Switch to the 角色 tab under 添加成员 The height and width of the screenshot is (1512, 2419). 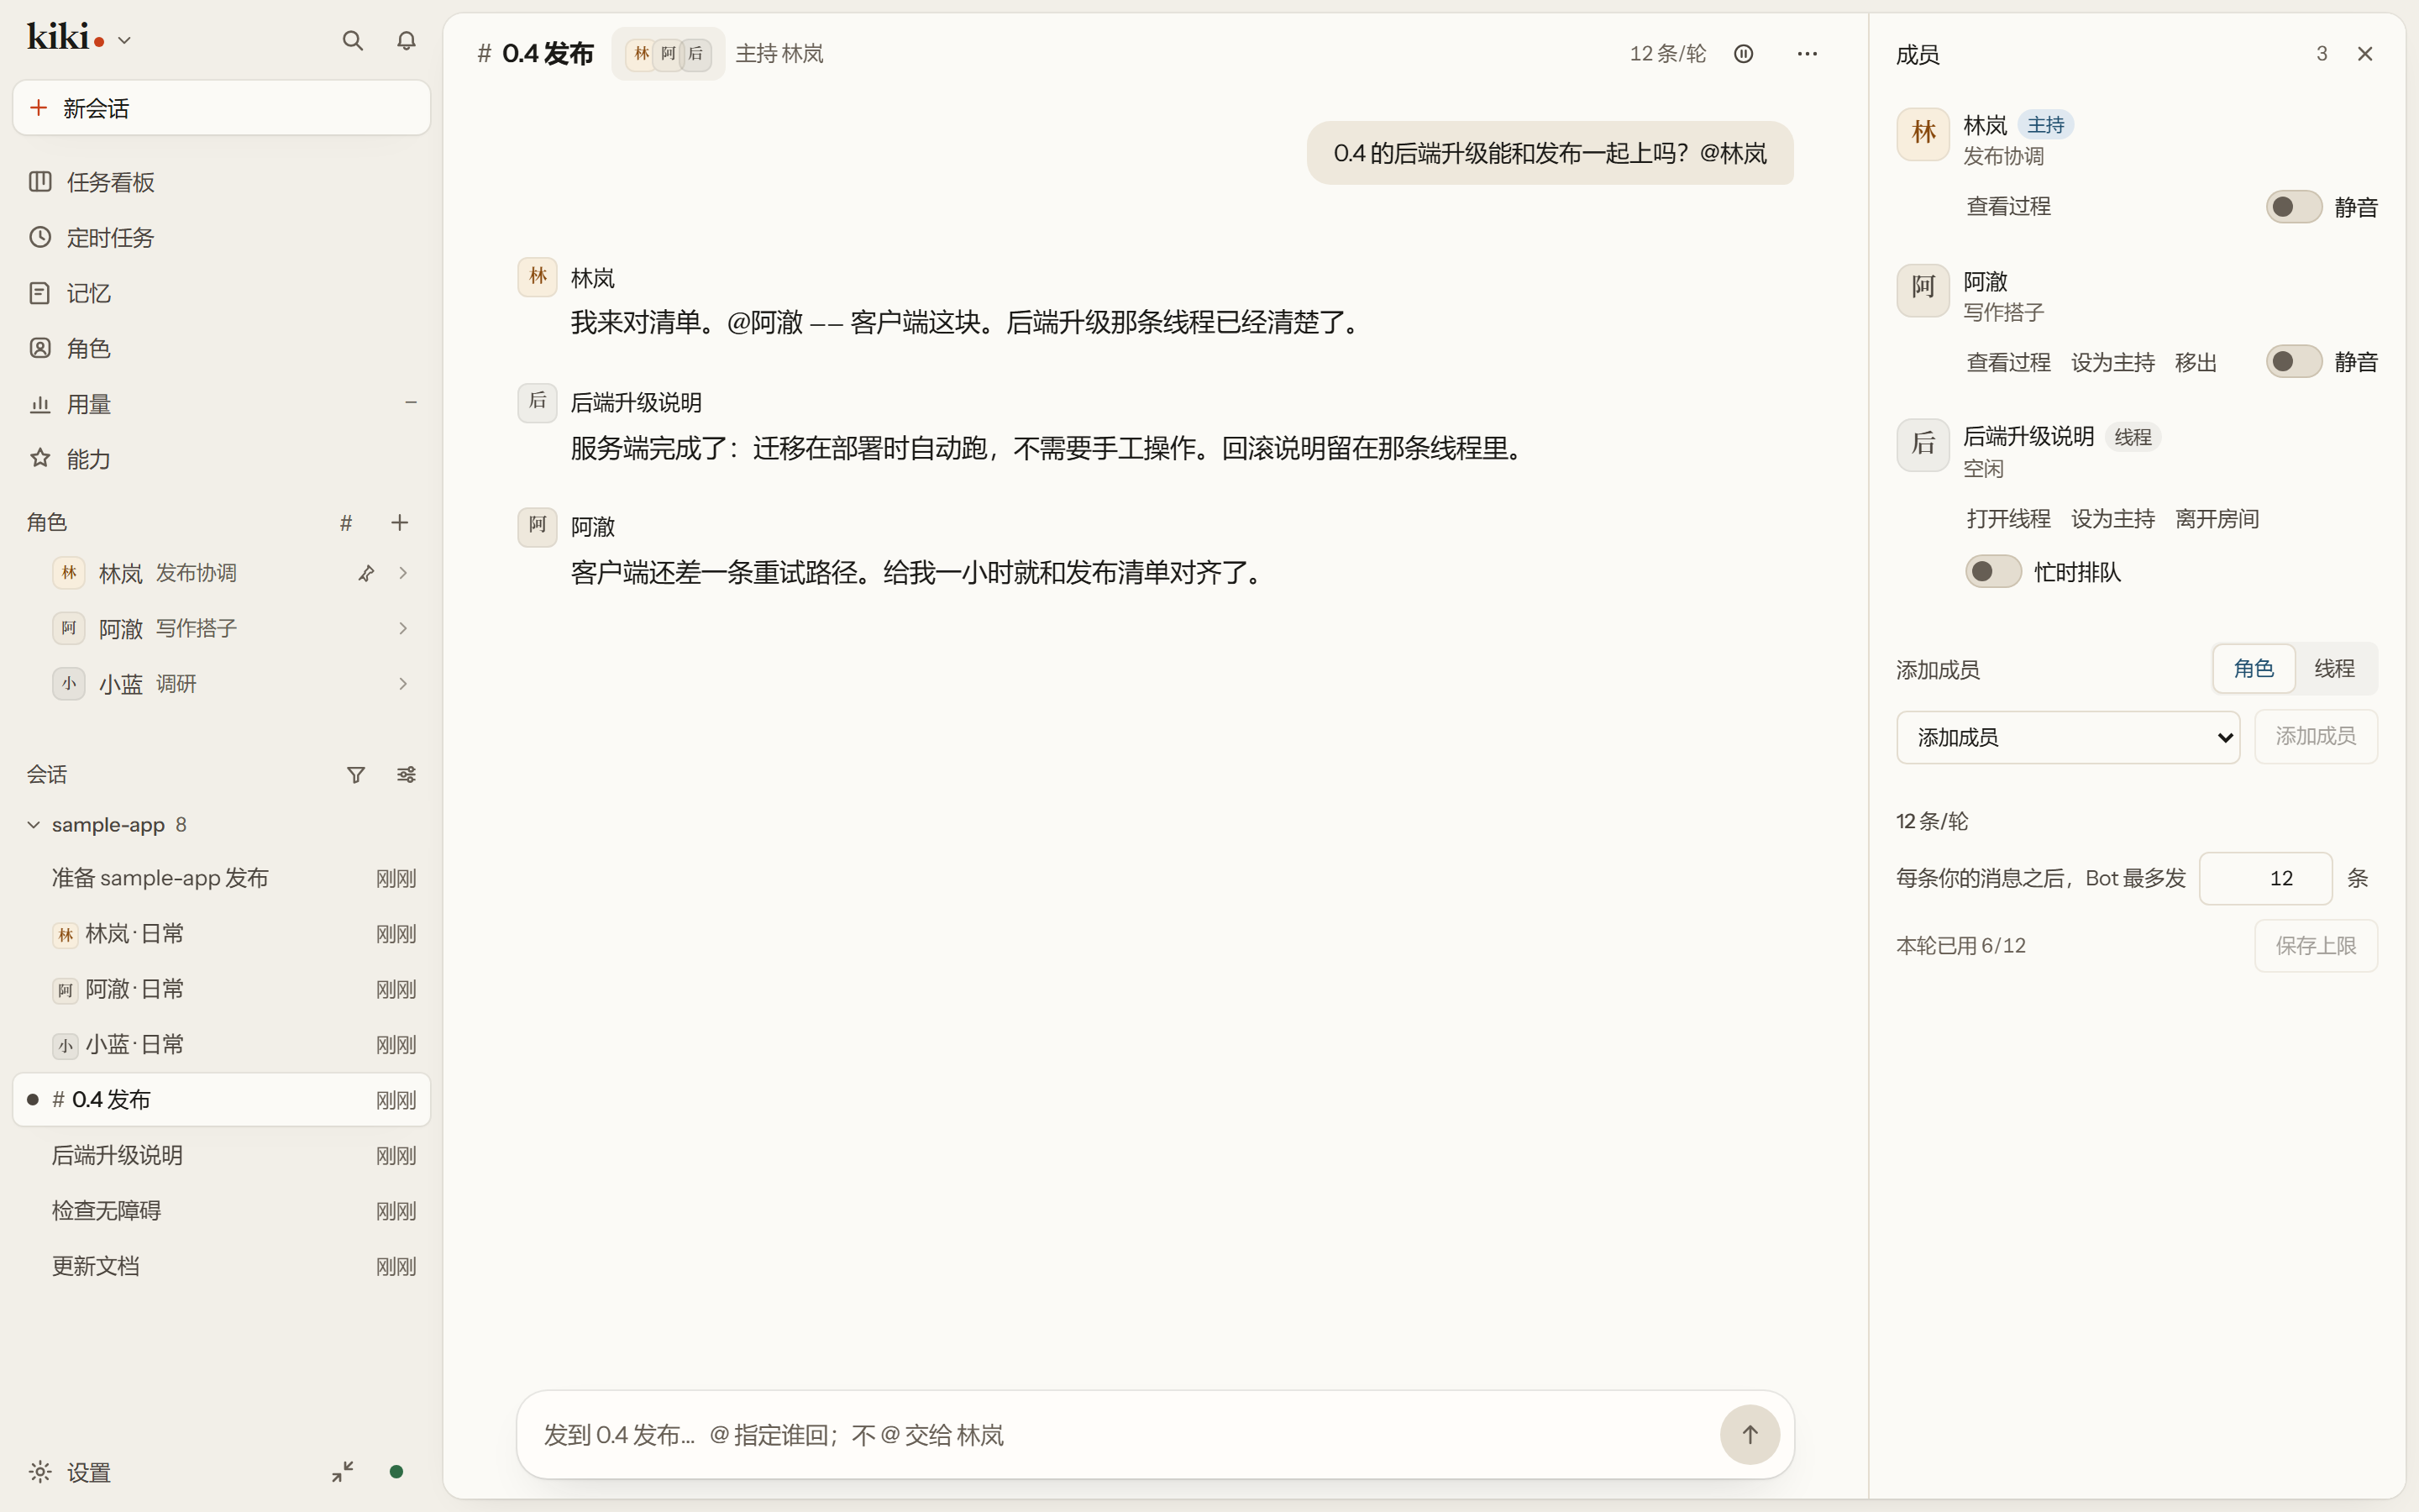coord(2253,669)
